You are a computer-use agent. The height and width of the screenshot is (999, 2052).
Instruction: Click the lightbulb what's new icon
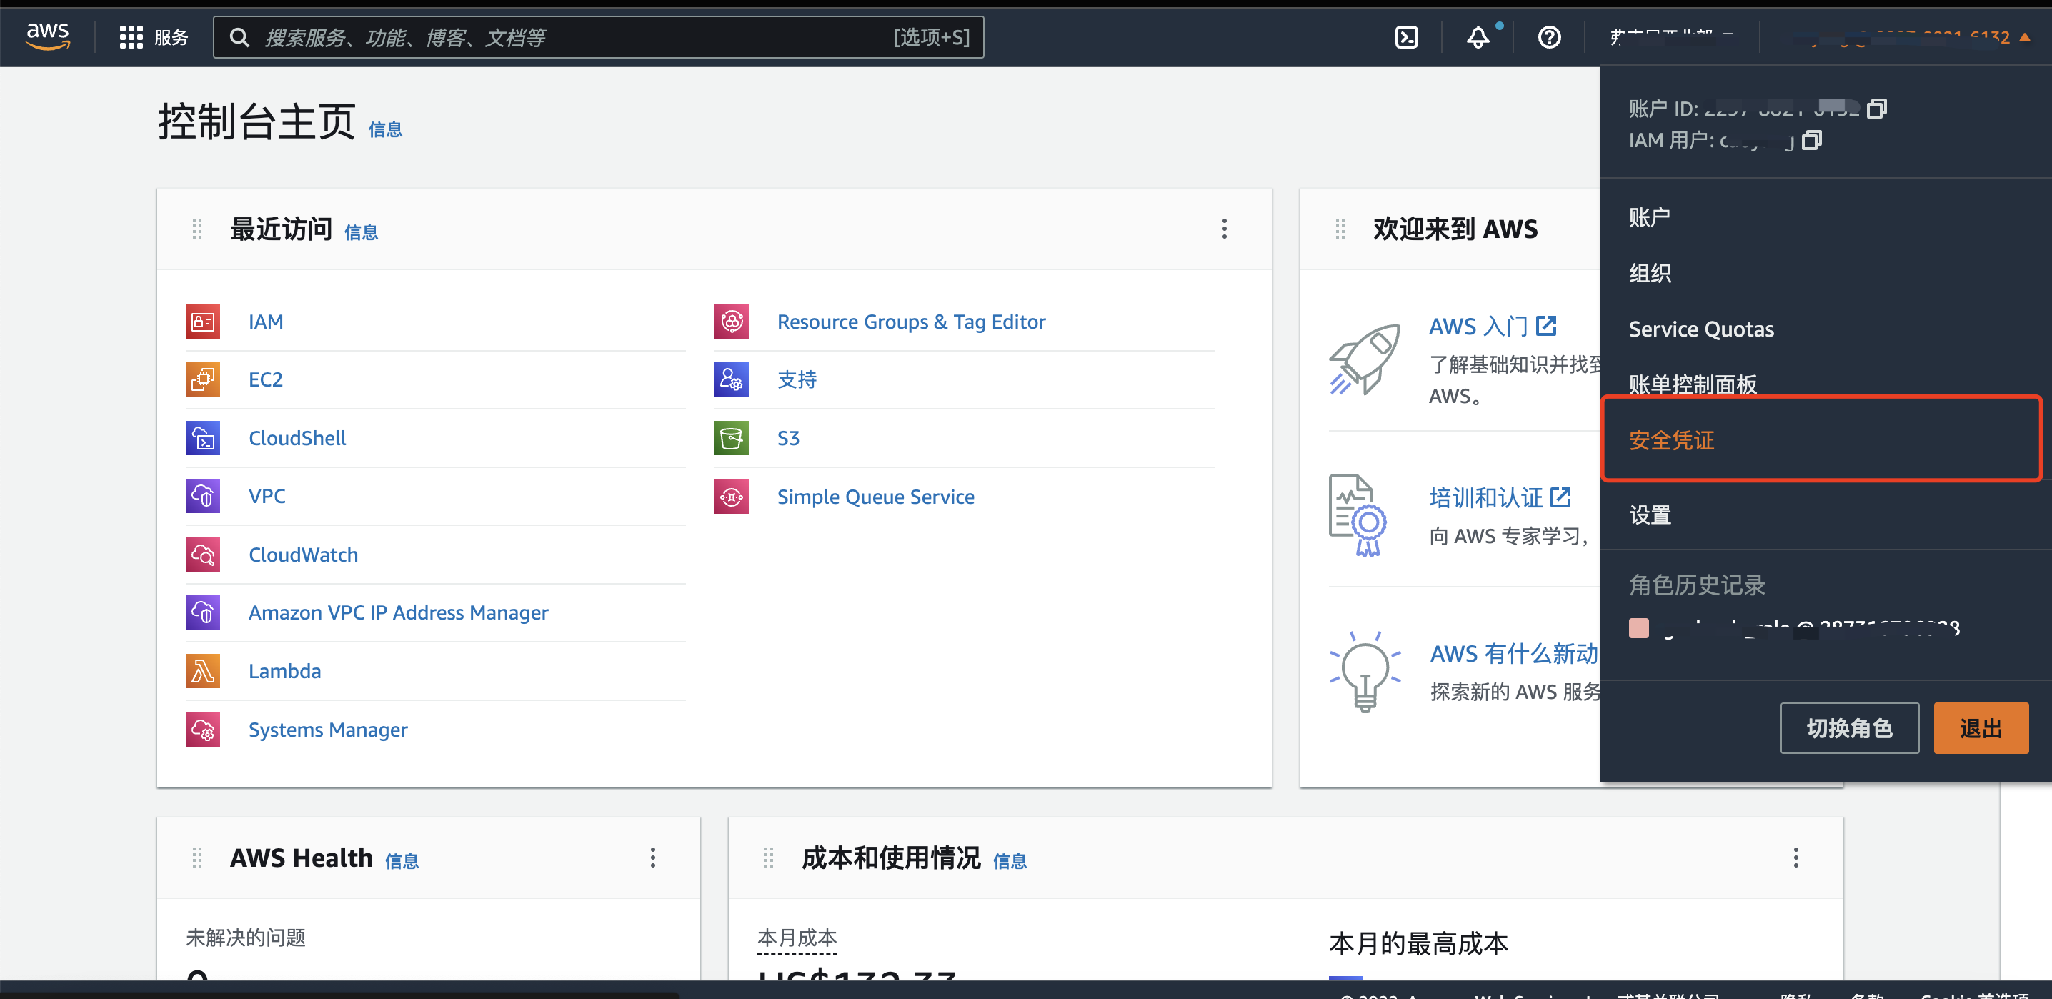(1365, 671)
